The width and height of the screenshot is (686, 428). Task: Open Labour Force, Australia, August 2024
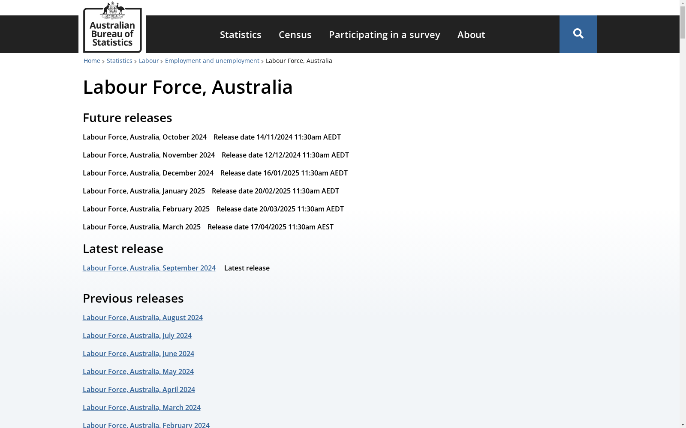tap(143, 318)
